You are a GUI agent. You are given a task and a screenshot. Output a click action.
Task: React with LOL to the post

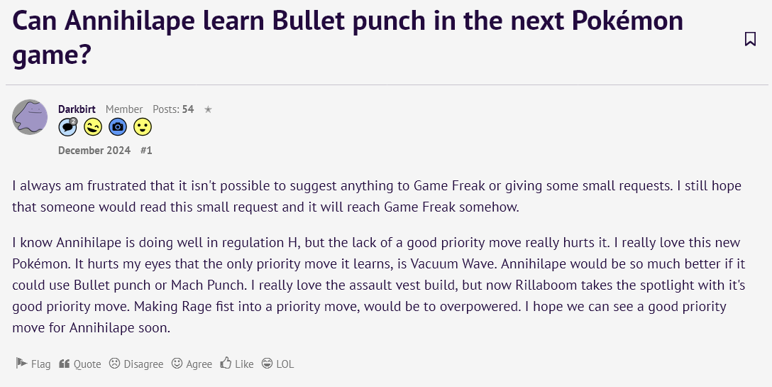click(277, 364)
